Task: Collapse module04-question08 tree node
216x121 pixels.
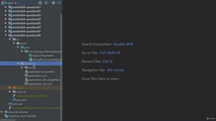Action: coord(6,35)
